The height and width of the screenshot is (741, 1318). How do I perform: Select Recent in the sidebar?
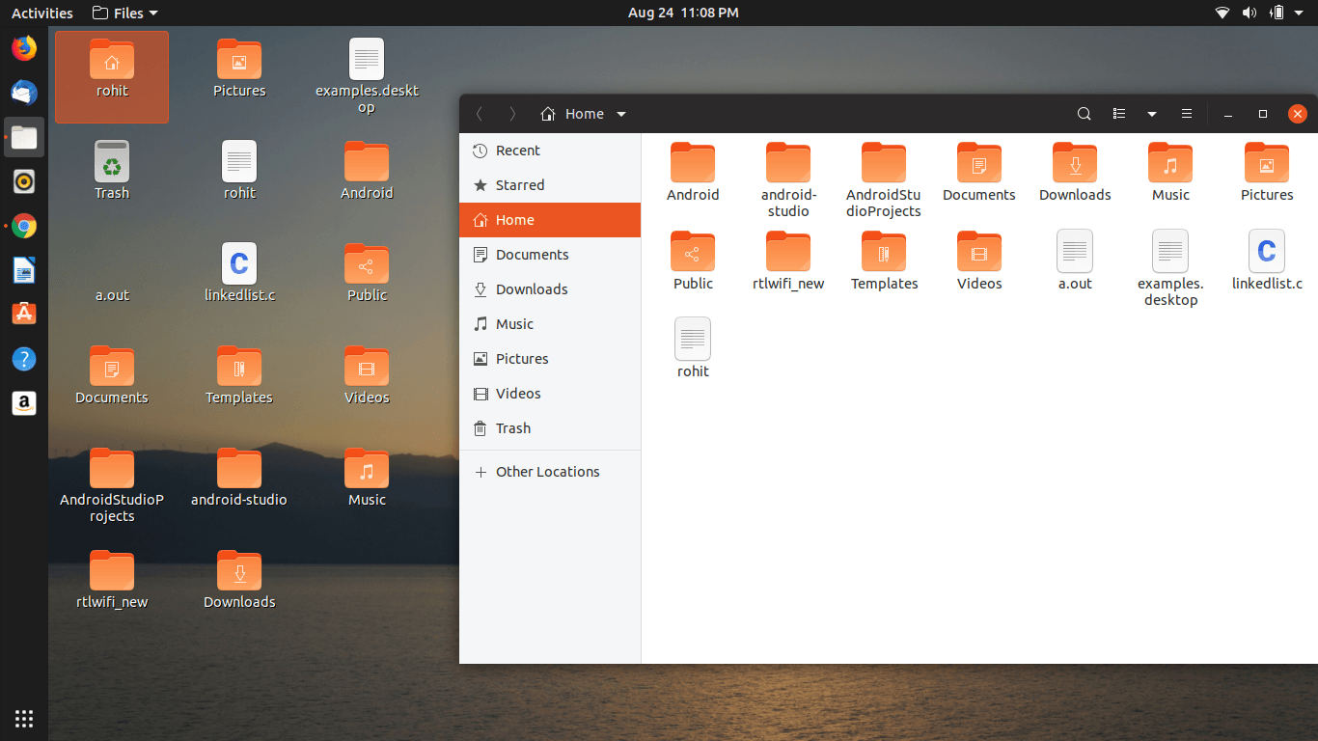click(x=517, y=151)
